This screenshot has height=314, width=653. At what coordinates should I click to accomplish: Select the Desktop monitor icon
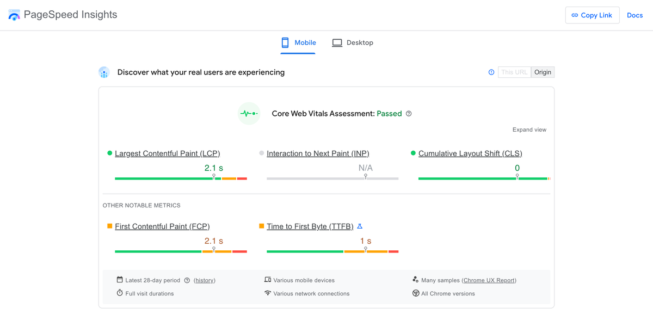pos(337,42)
